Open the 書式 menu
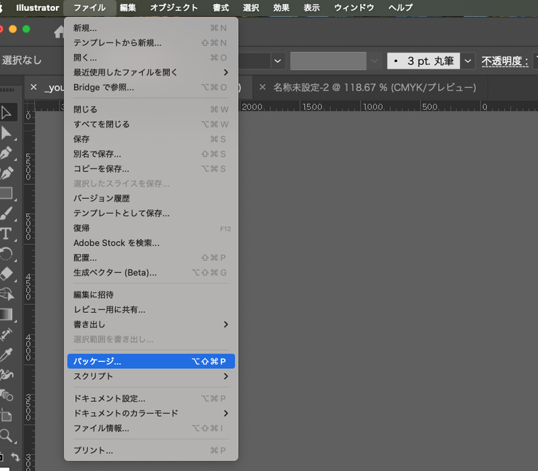Image resolution: width=538 pixels, height=471 pixels. coord(221,8)
